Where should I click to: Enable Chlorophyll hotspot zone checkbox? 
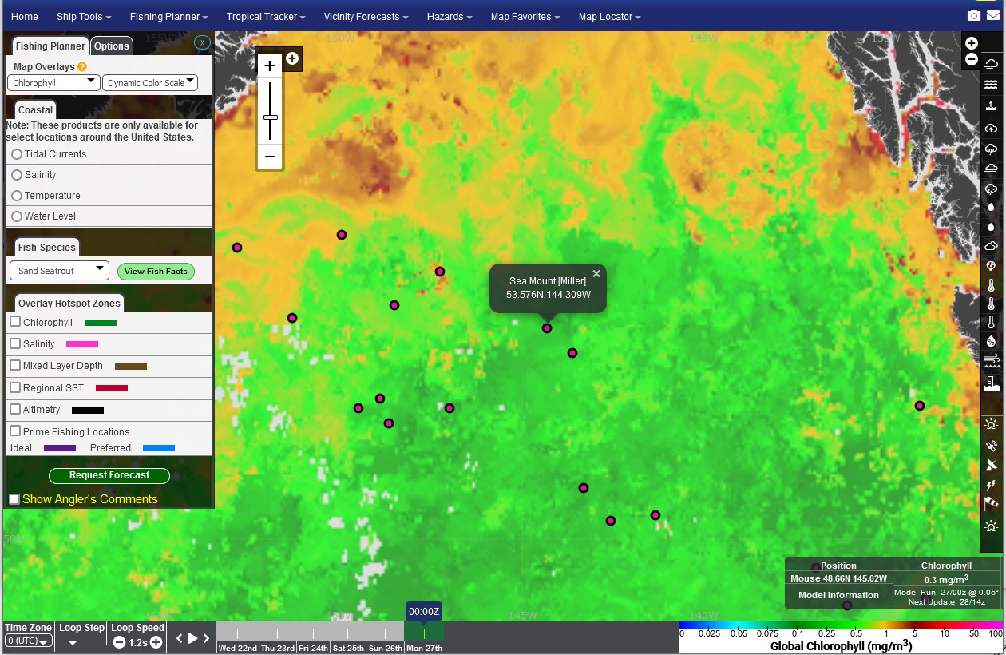[15, 322]
